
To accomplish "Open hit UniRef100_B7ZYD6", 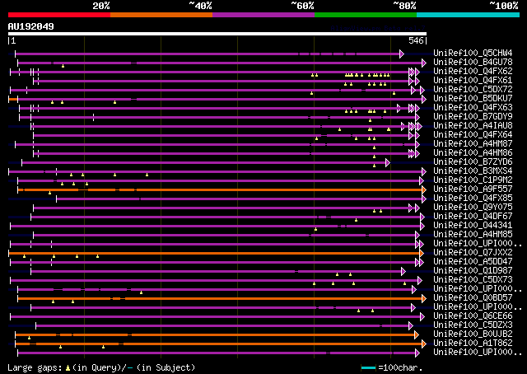I will (x=473, y=162).
